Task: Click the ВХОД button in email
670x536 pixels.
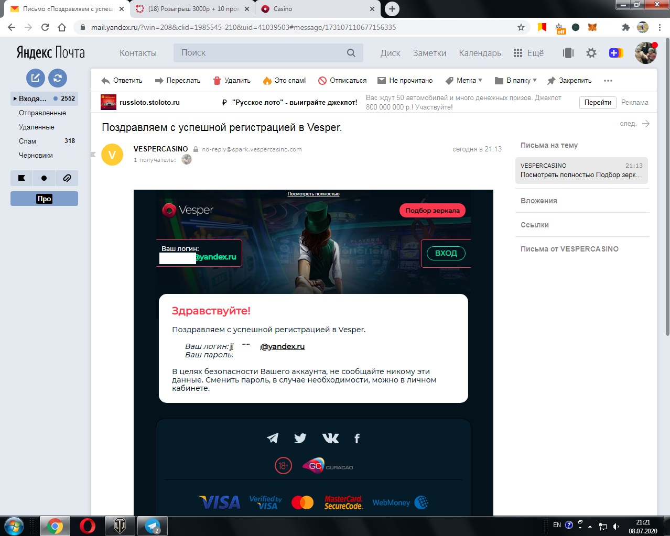Action: click(446, 253)
